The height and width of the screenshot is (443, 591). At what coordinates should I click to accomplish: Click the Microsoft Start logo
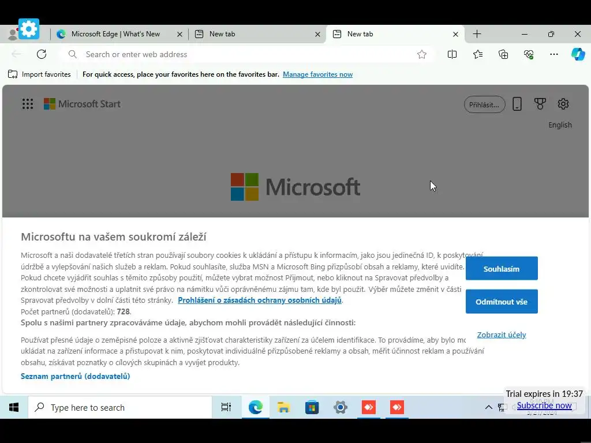click(82, 104)
